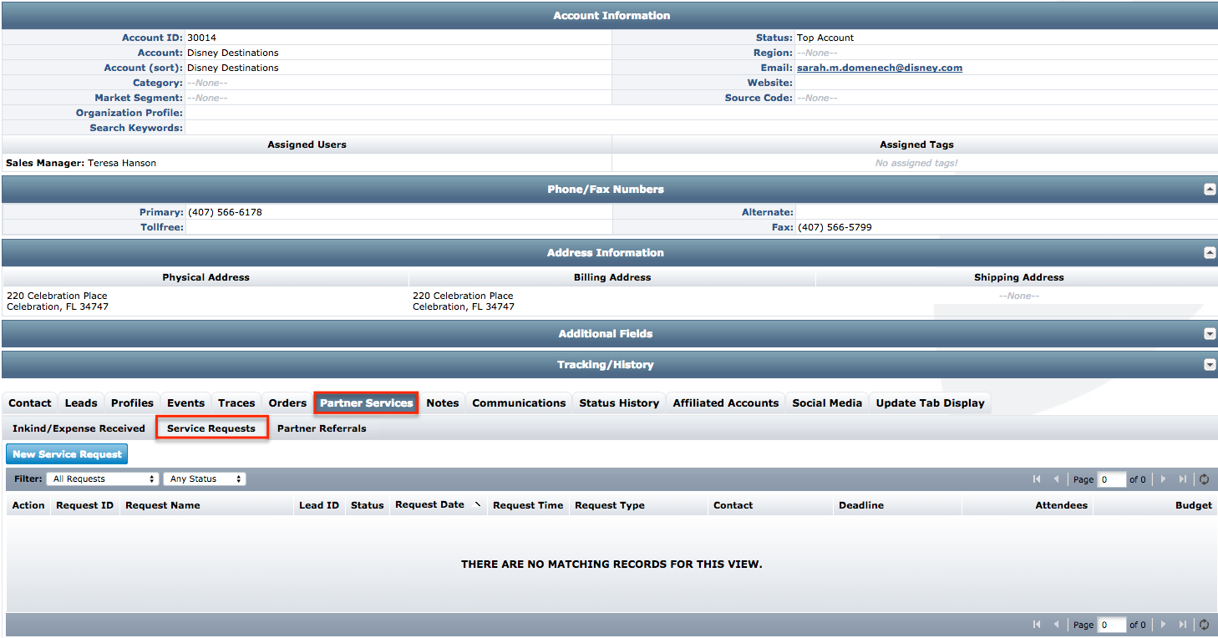Go to previous page in bottom pagination bar
Screen dimensions: 1218x638
point(1057,625)
